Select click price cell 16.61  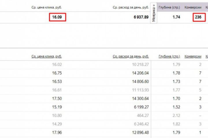[x=57, y=90]
